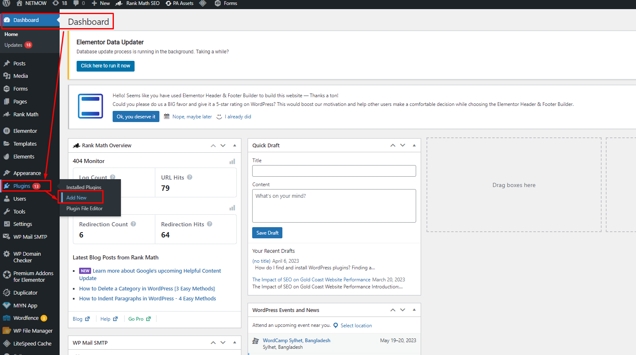The width and height of the screenshot is (636, 355).
Task: Click the MIYN App diamond icon
Action: pos(7,305)
